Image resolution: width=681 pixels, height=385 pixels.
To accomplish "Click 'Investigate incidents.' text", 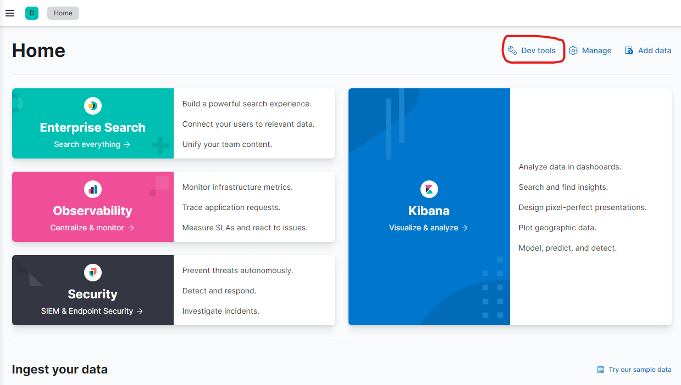I will (221, 311).
